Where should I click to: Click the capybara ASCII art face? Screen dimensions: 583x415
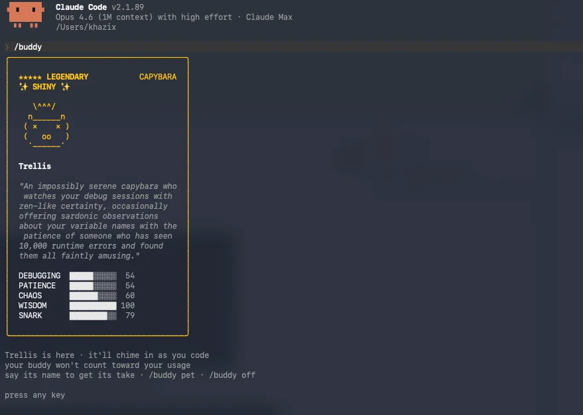coord(46,127)
